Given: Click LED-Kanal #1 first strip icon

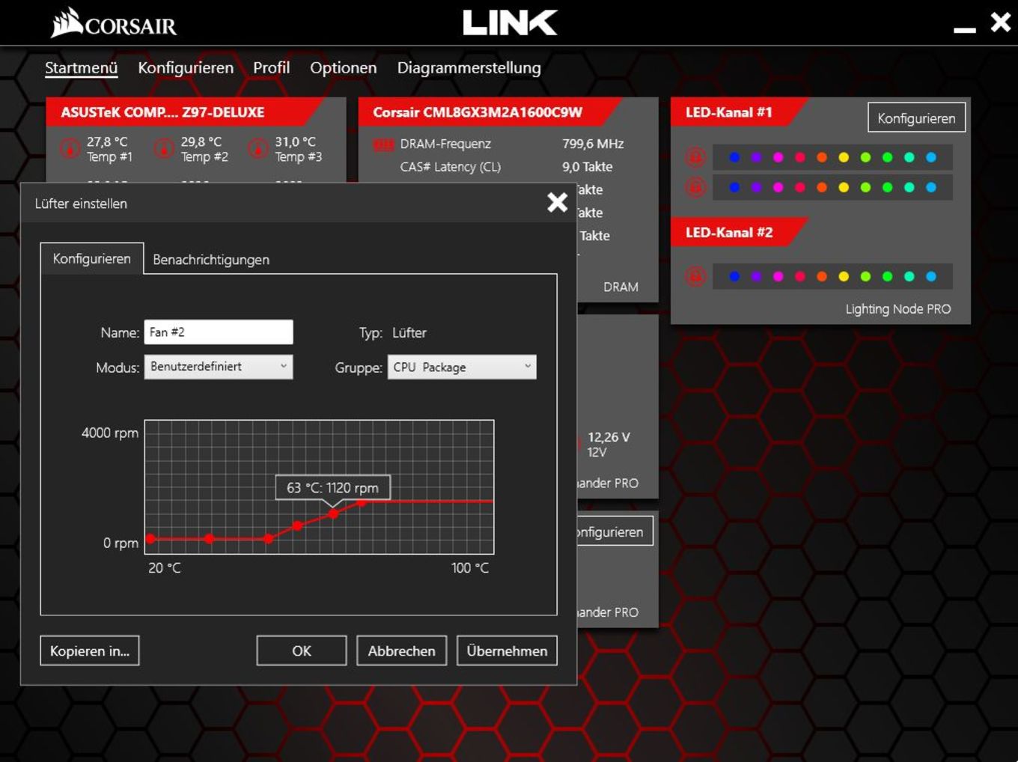Looking at the screenshot, I should point(695,157).
